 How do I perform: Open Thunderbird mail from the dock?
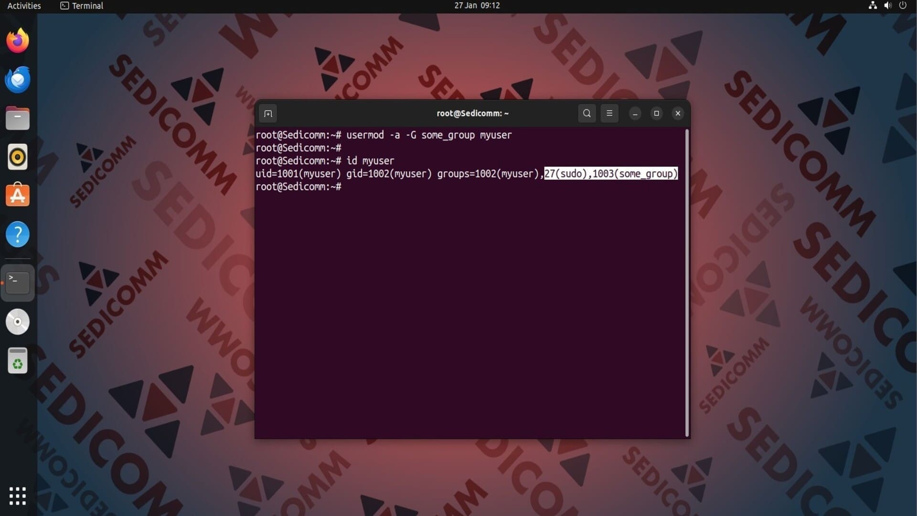[18, 80]
